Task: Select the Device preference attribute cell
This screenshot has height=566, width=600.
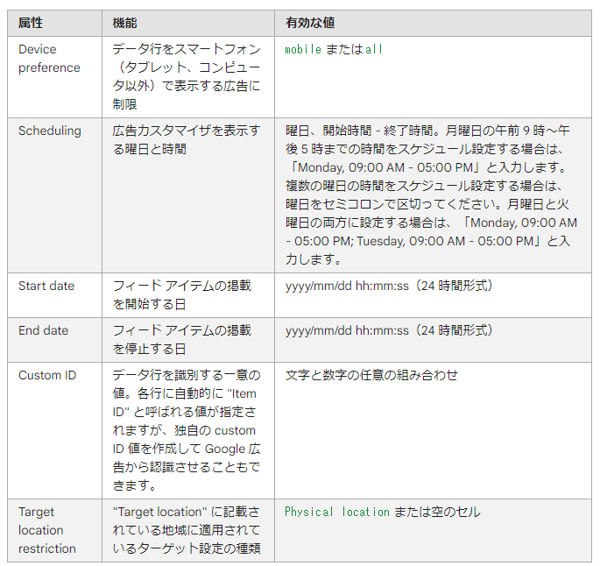Action: coord(49,59)
